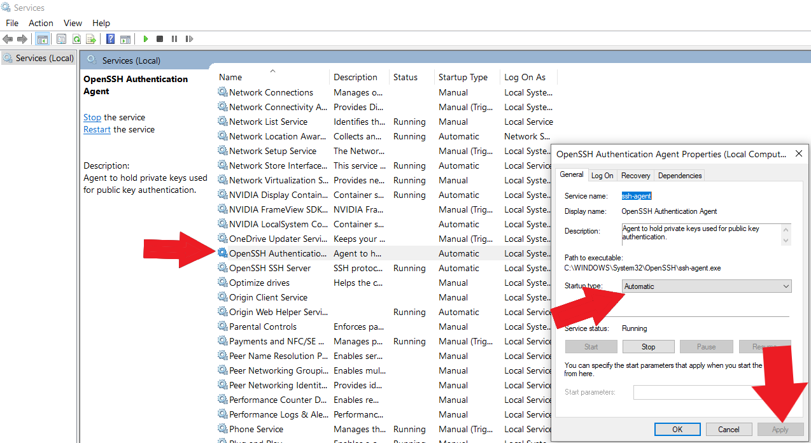The height and width of the screenshot is (443, 811).
Task: Select the Network Setup Service row
Action: pos(384,151)
